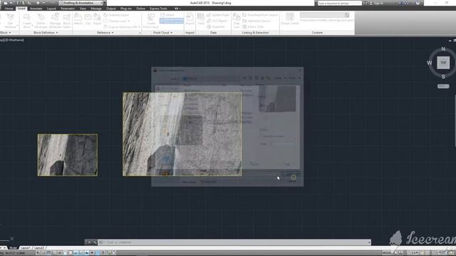Click the Create Block icon

point(27,21)
